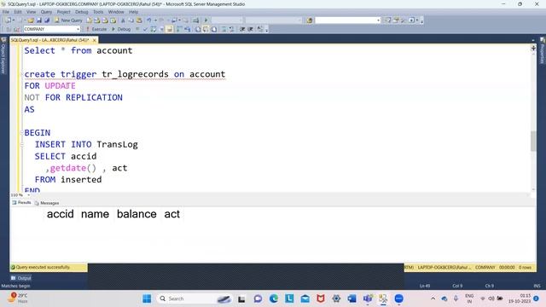The height and width of the screenshot is (307, 546).
Task: Click 'Query executed successfully' status message
Action: [x=43, y=267]
